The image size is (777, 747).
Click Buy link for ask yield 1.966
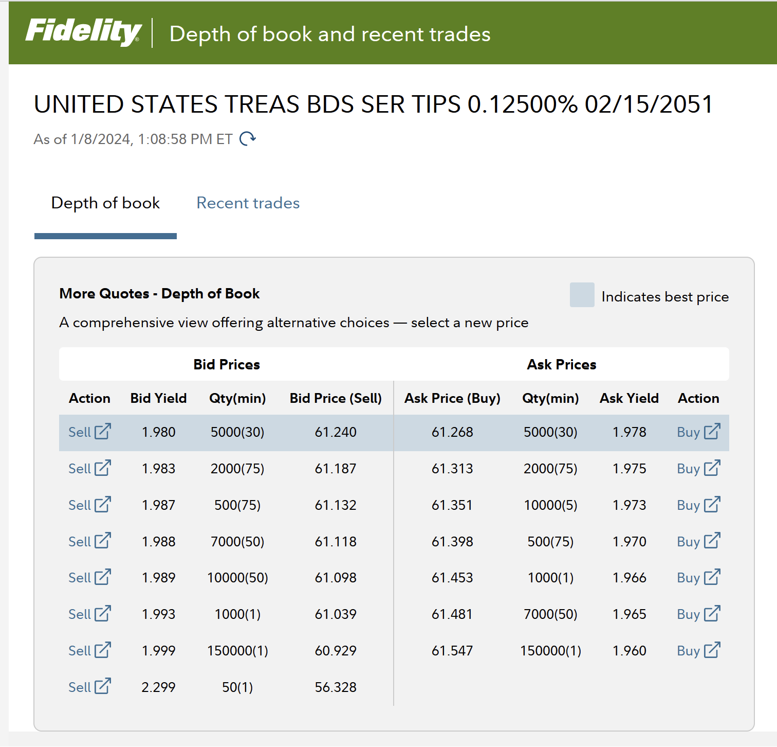(689, 578)
